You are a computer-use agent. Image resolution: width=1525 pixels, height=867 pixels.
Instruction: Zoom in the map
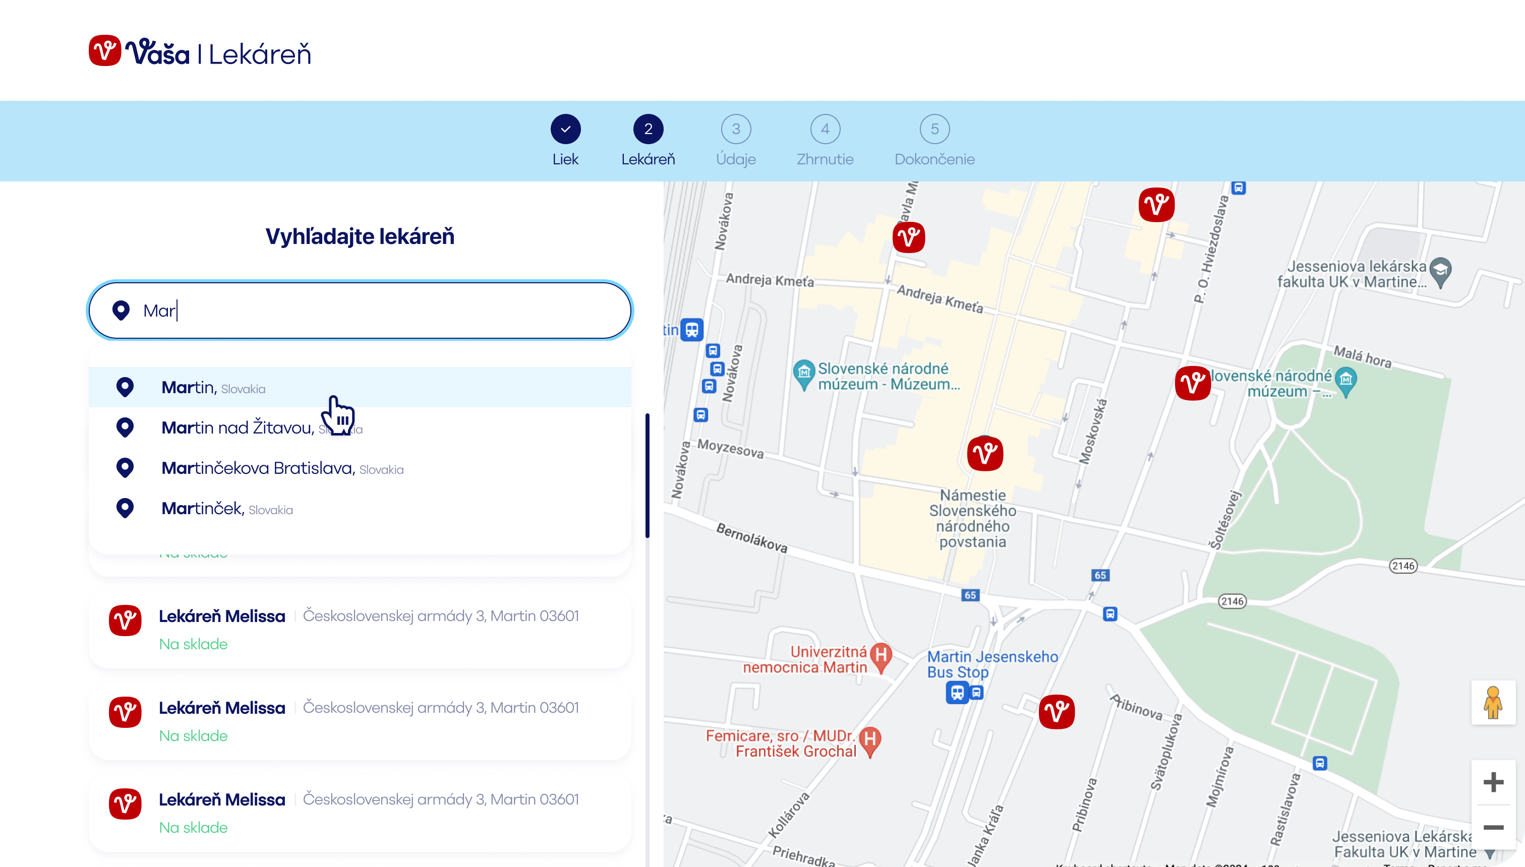[x=1493, y=782]
